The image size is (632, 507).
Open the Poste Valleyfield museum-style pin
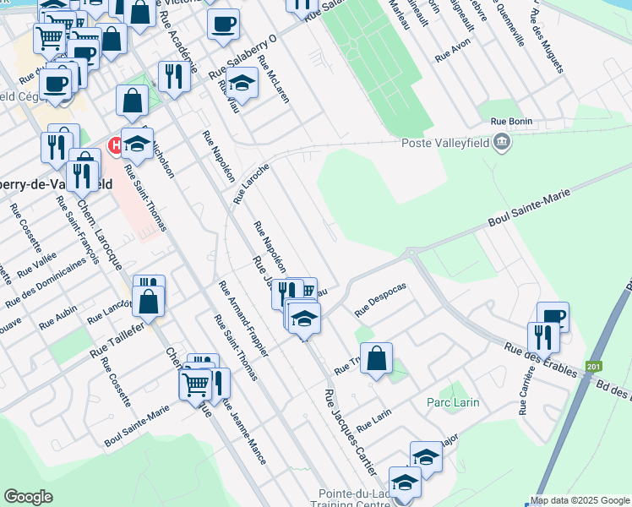[x=503, y=142]
